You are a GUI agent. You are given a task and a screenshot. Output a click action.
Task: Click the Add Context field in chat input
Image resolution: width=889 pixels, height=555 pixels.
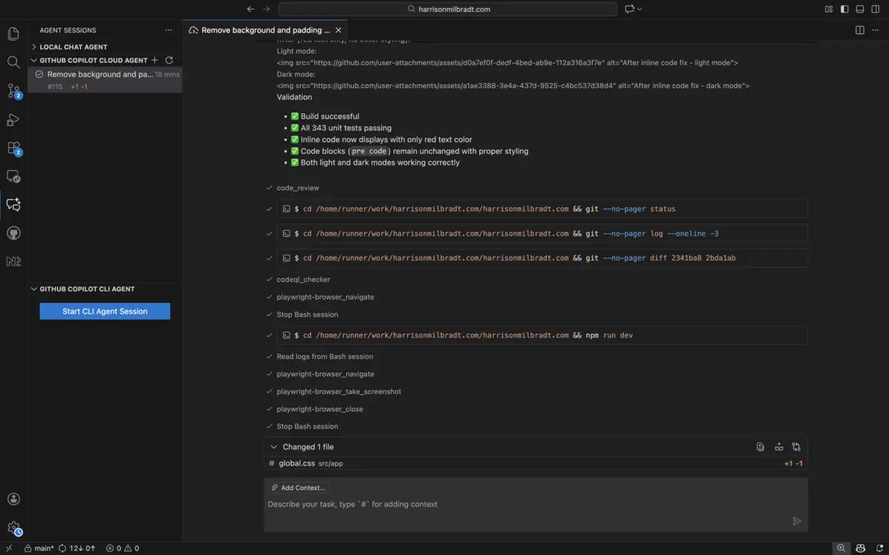coord(299,487)
